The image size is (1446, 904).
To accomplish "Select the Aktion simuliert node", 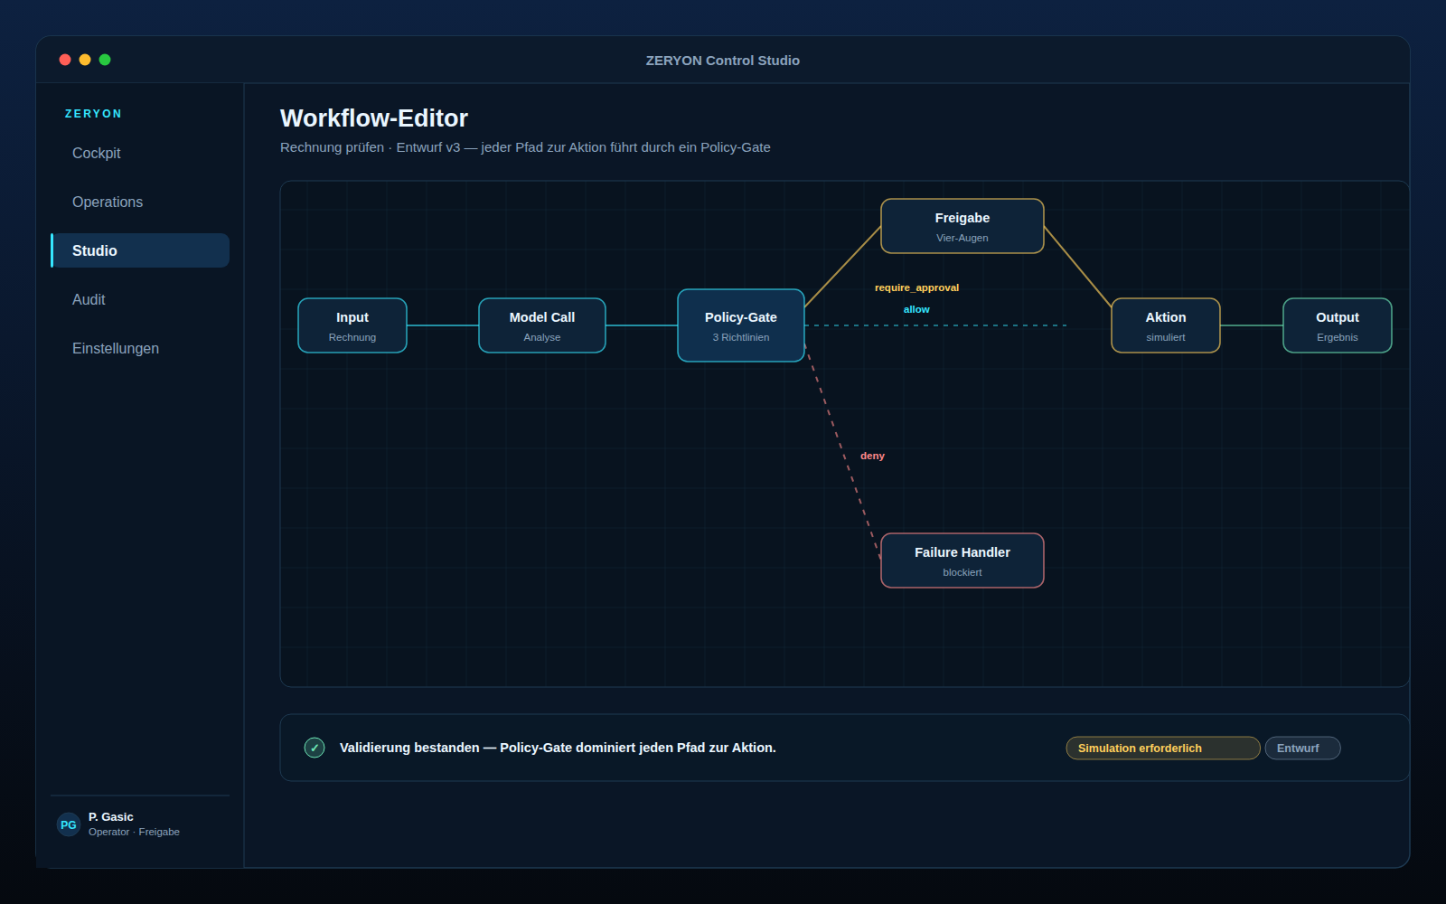I will pyautogui.click(x=1166, y=325).
